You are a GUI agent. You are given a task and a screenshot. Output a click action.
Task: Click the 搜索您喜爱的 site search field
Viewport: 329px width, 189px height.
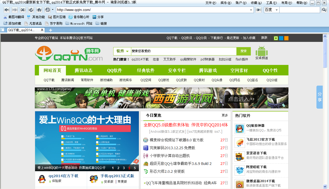point(184,51)
